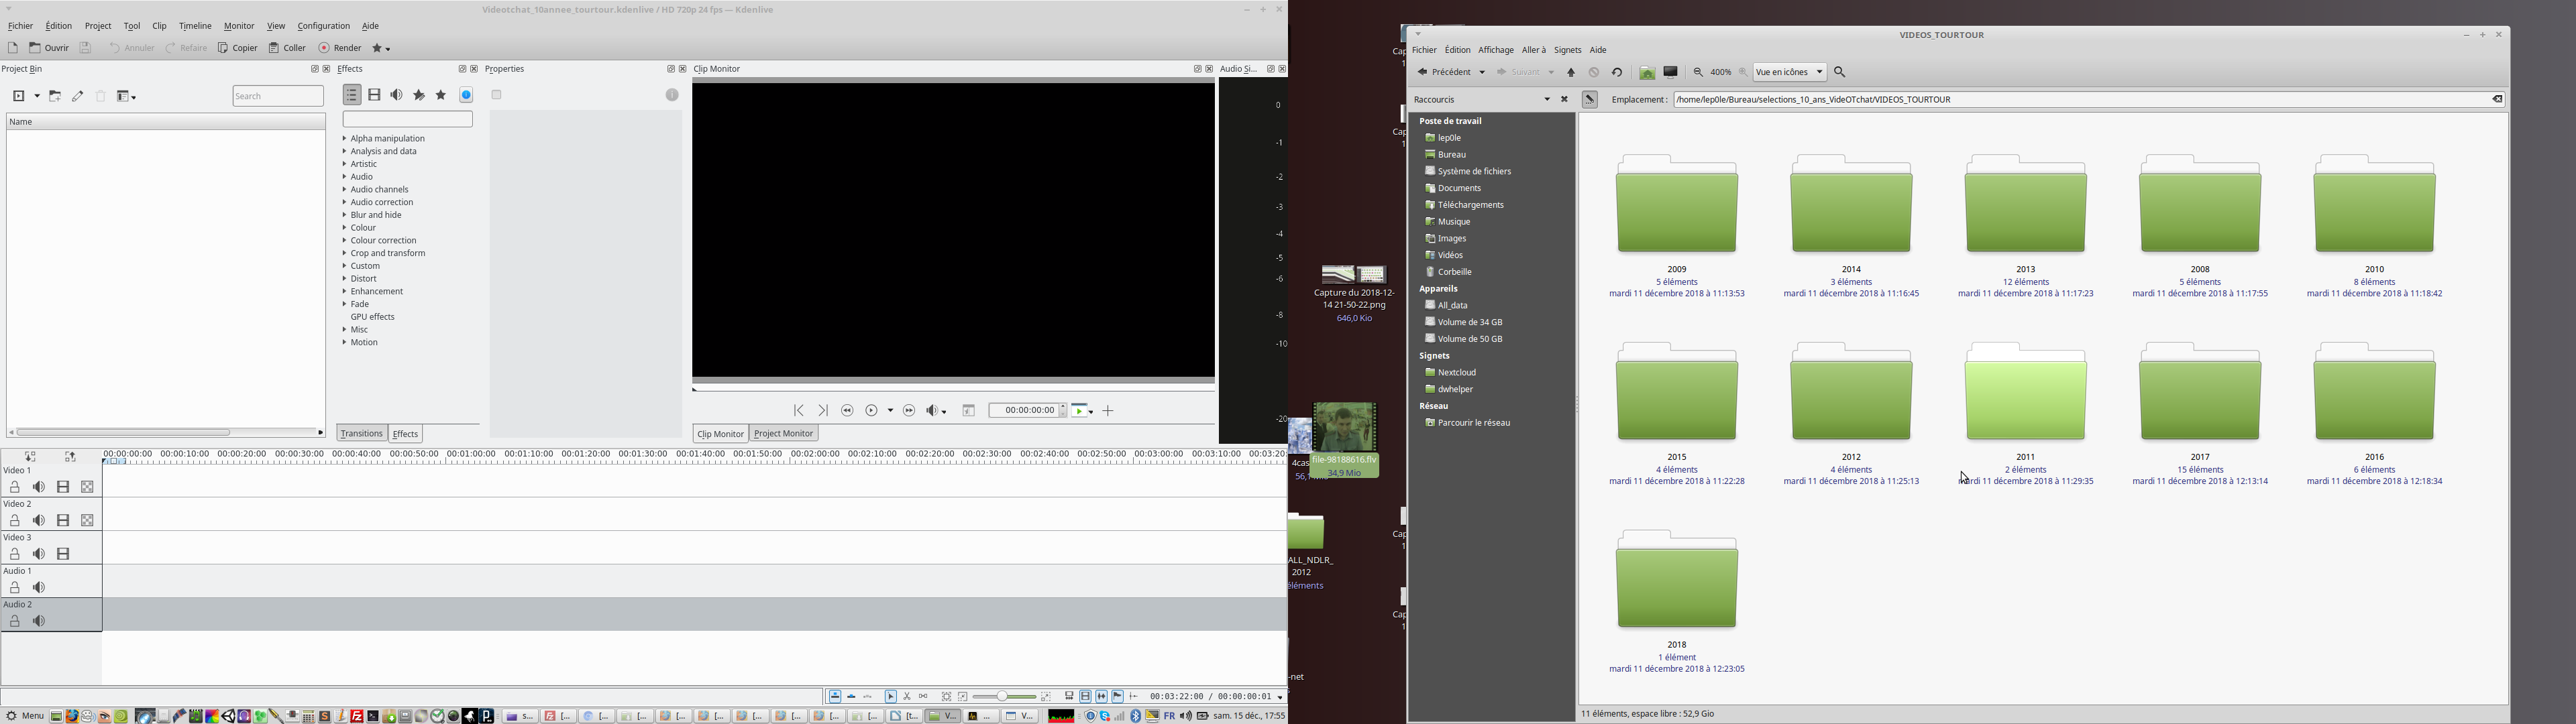Click Add Clip icon in Project Bin
This screenshot has height=724, width=2576.
pyautogui.click(x=20, y=97)
